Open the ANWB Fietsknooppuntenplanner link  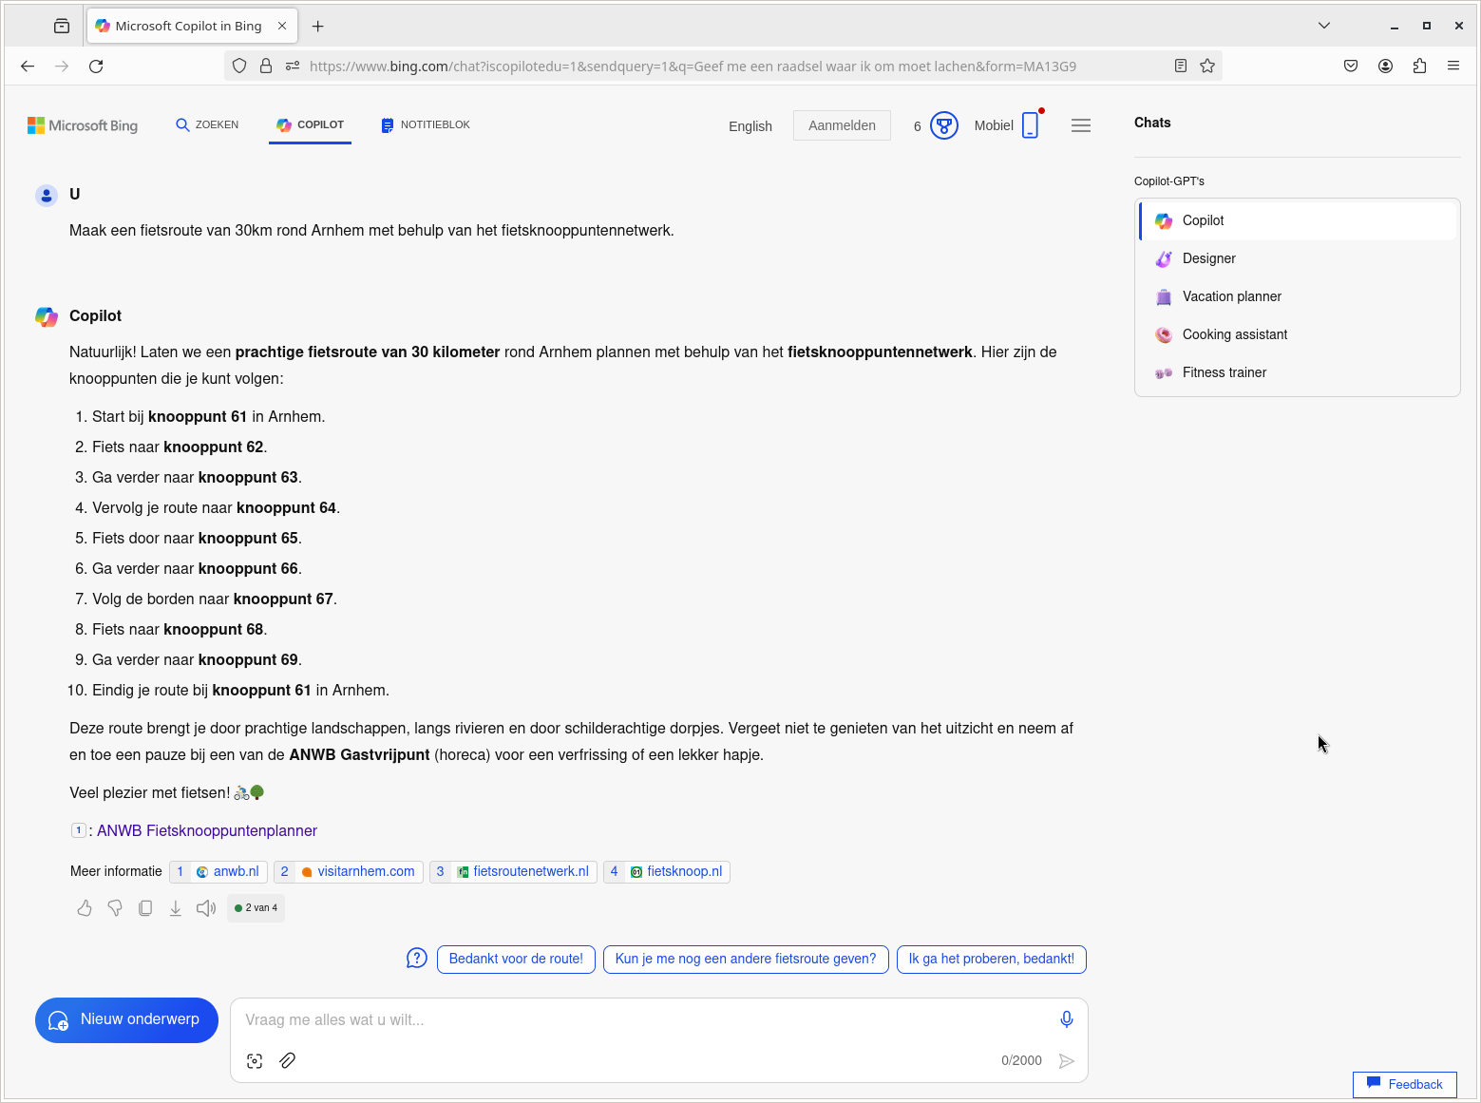207,831
